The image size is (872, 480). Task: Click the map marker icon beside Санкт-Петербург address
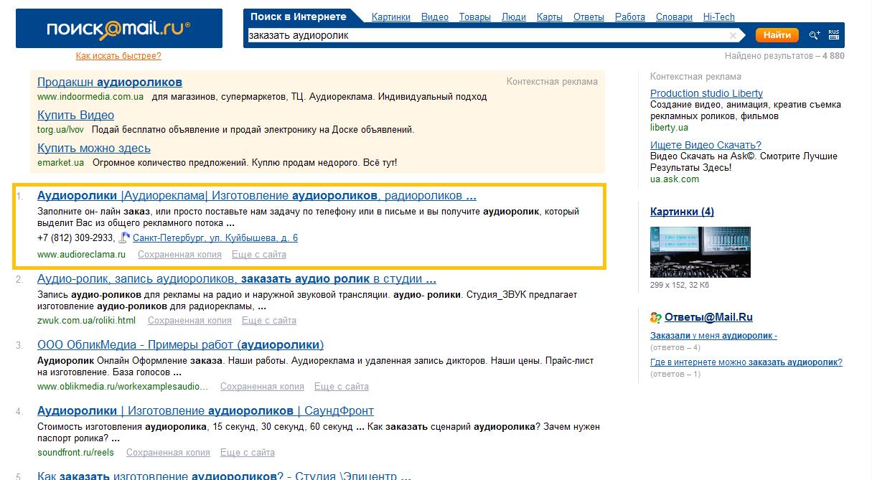coord(124,238)
